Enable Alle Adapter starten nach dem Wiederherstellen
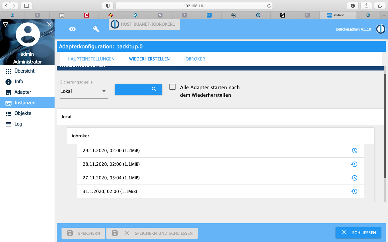The image size is (388, 242). tap(172, 87)
